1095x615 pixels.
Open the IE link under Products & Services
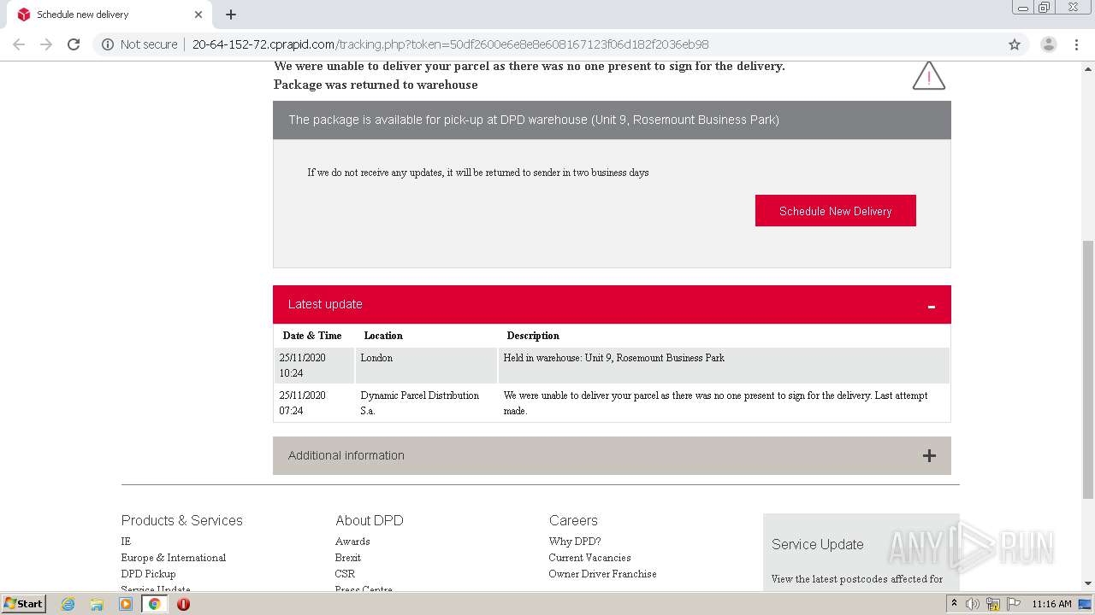click(x=126, y=542)
